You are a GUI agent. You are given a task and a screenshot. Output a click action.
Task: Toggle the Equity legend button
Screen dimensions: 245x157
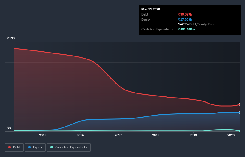[35, 147]
